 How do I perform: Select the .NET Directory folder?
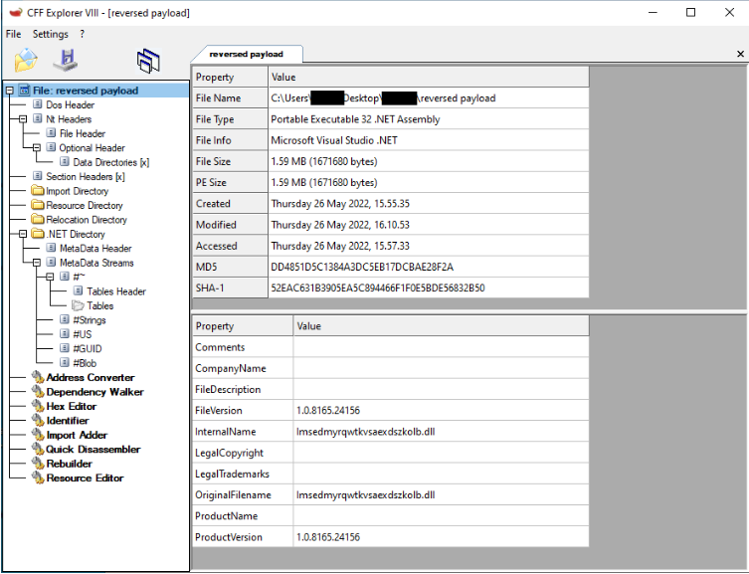(x=76, y=234)
